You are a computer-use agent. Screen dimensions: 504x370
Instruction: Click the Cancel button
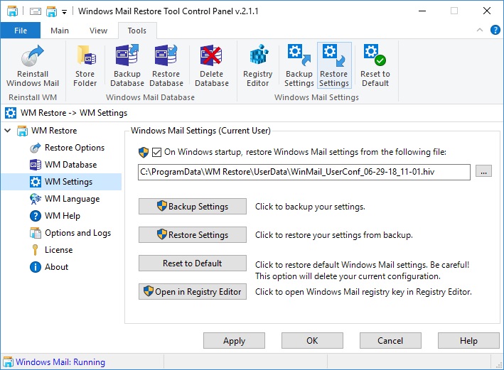tap(390, 341)
